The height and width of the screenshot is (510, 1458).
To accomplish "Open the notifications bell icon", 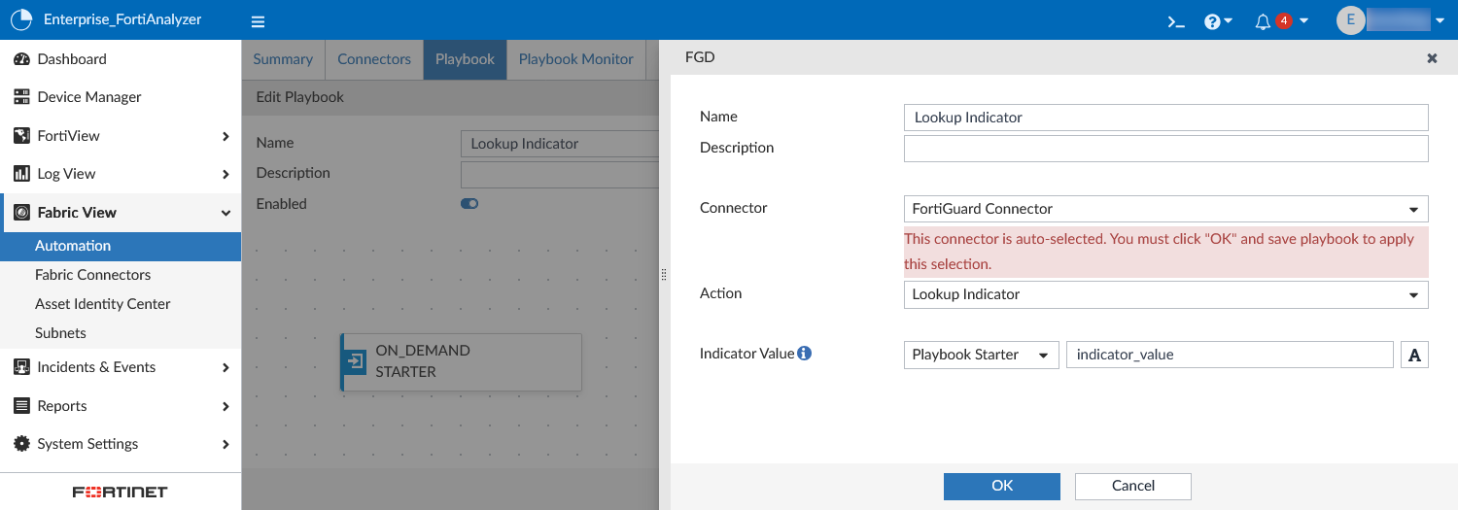I will [1264, 21].
